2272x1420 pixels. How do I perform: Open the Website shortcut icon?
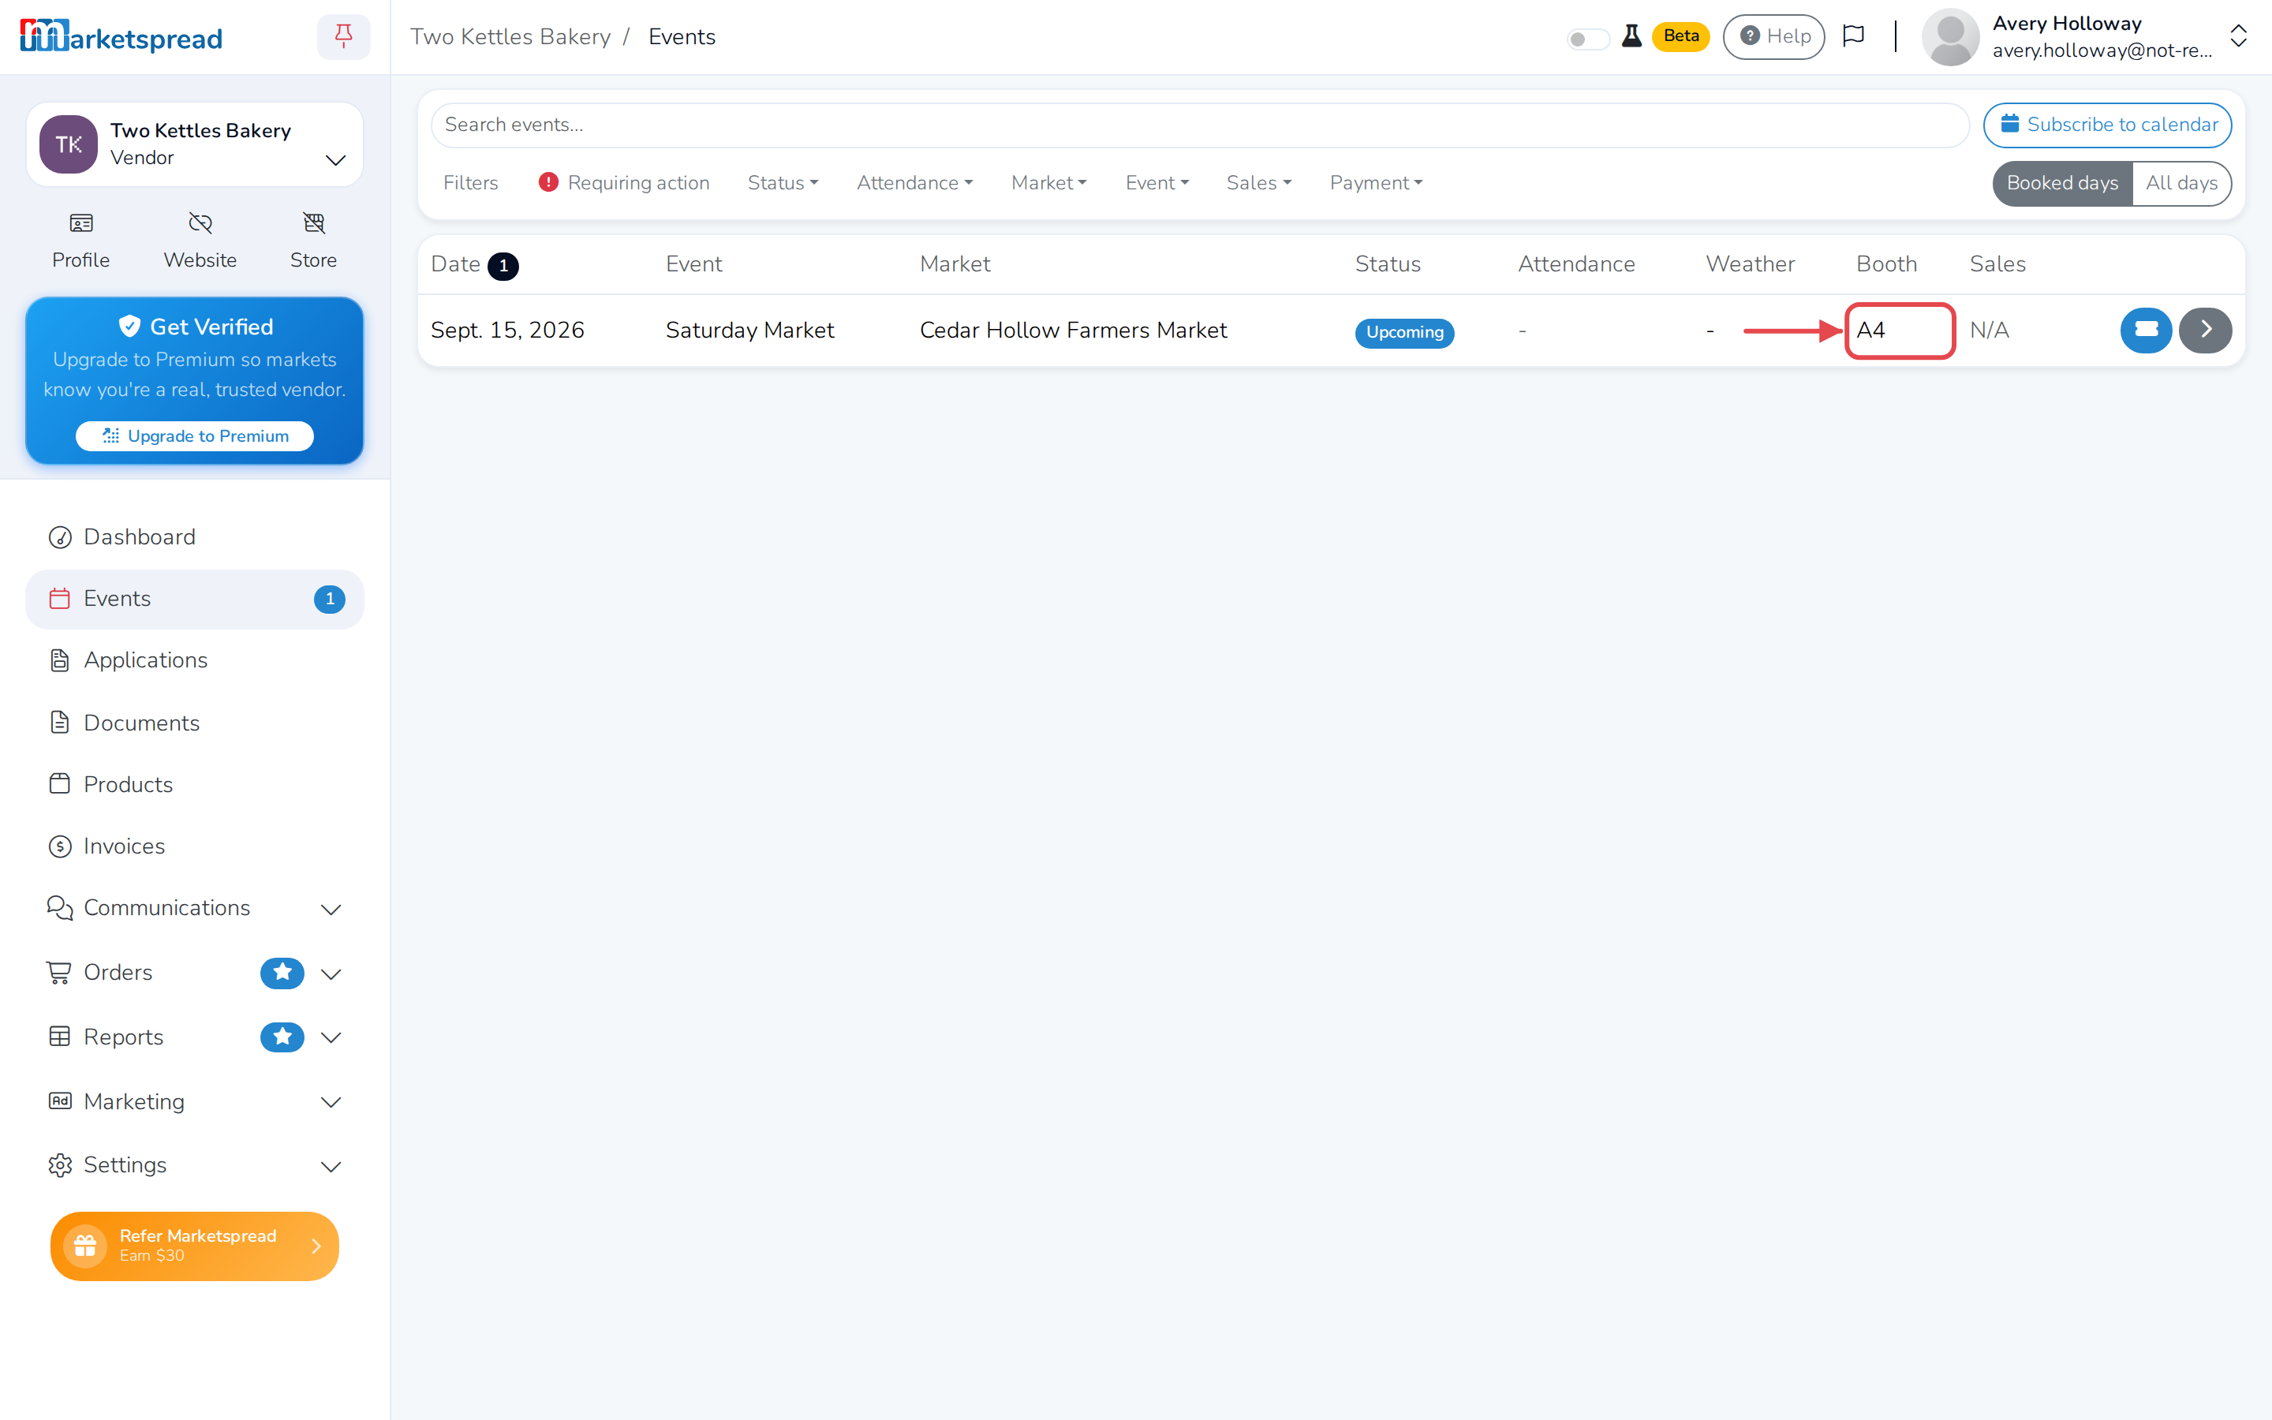(x=200, y=223)
